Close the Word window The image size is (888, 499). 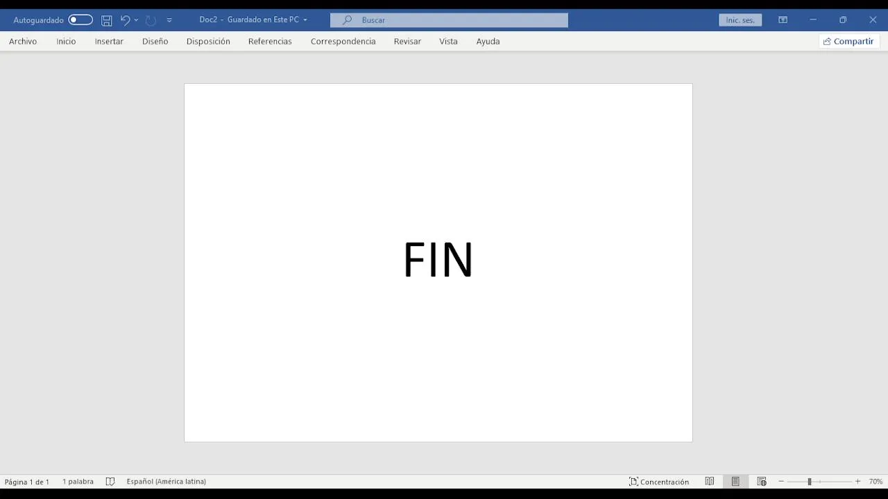873,20
